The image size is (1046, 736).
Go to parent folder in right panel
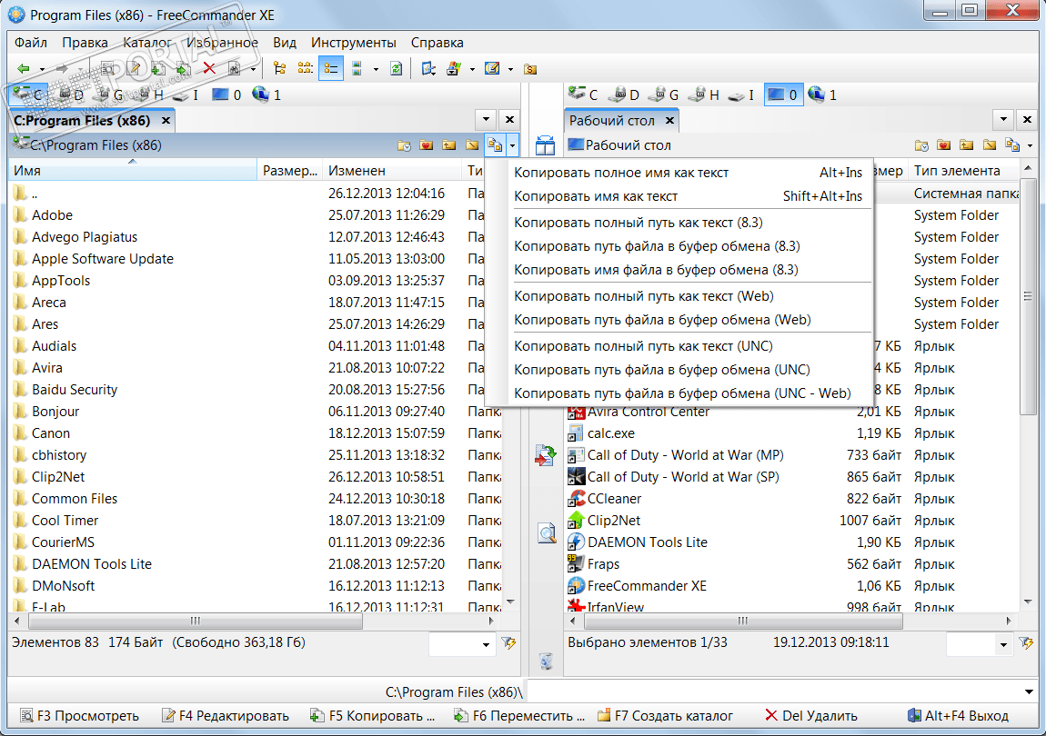coord(966,144)
